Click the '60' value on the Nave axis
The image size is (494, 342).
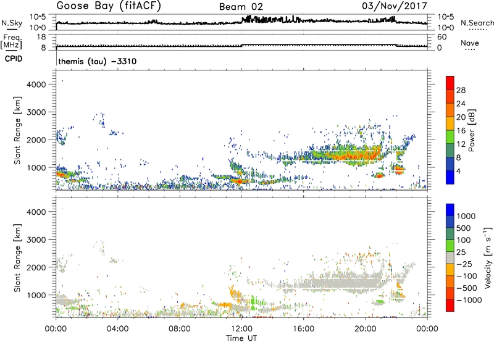[x=442, y=37]
